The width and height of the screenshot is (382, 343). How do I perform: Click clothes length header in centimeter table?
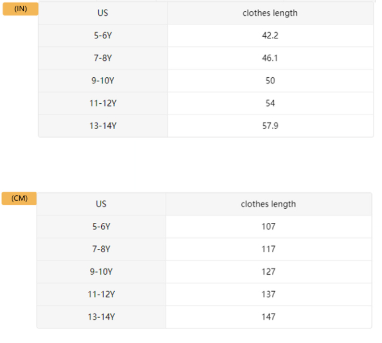click(x=268, y=204)
